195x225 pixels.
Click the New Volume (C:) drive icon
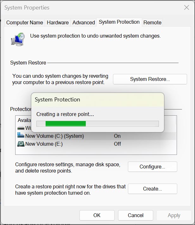click(x=21, y=136)
